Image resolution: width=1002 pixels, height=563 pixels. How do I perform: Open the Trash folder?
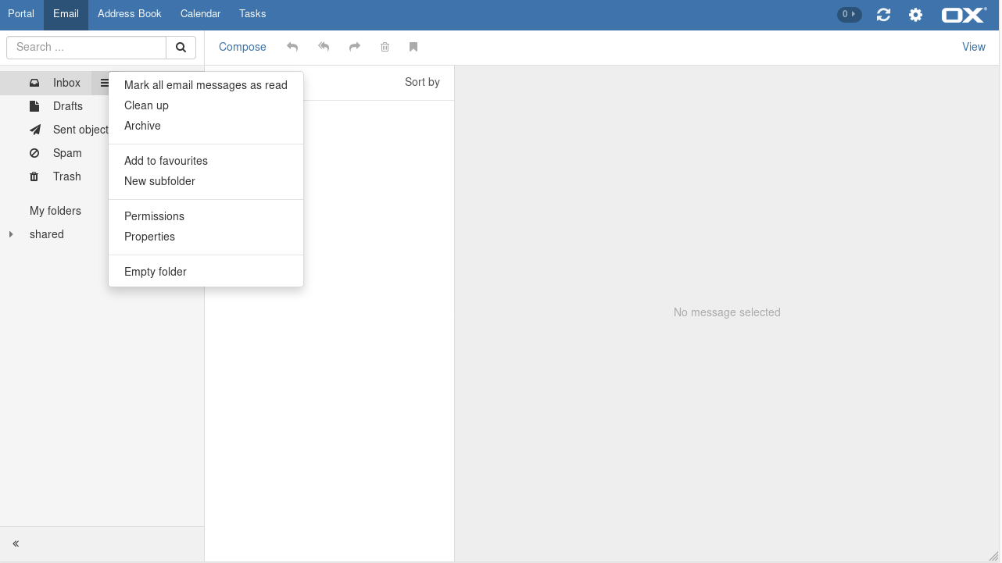point(67,176)
